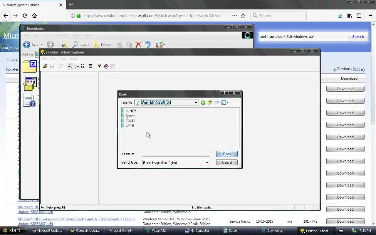The height and width of the screenshot is (235, 376).
Task: Open the Firefox downloads arrow
Action: (340, 16)
